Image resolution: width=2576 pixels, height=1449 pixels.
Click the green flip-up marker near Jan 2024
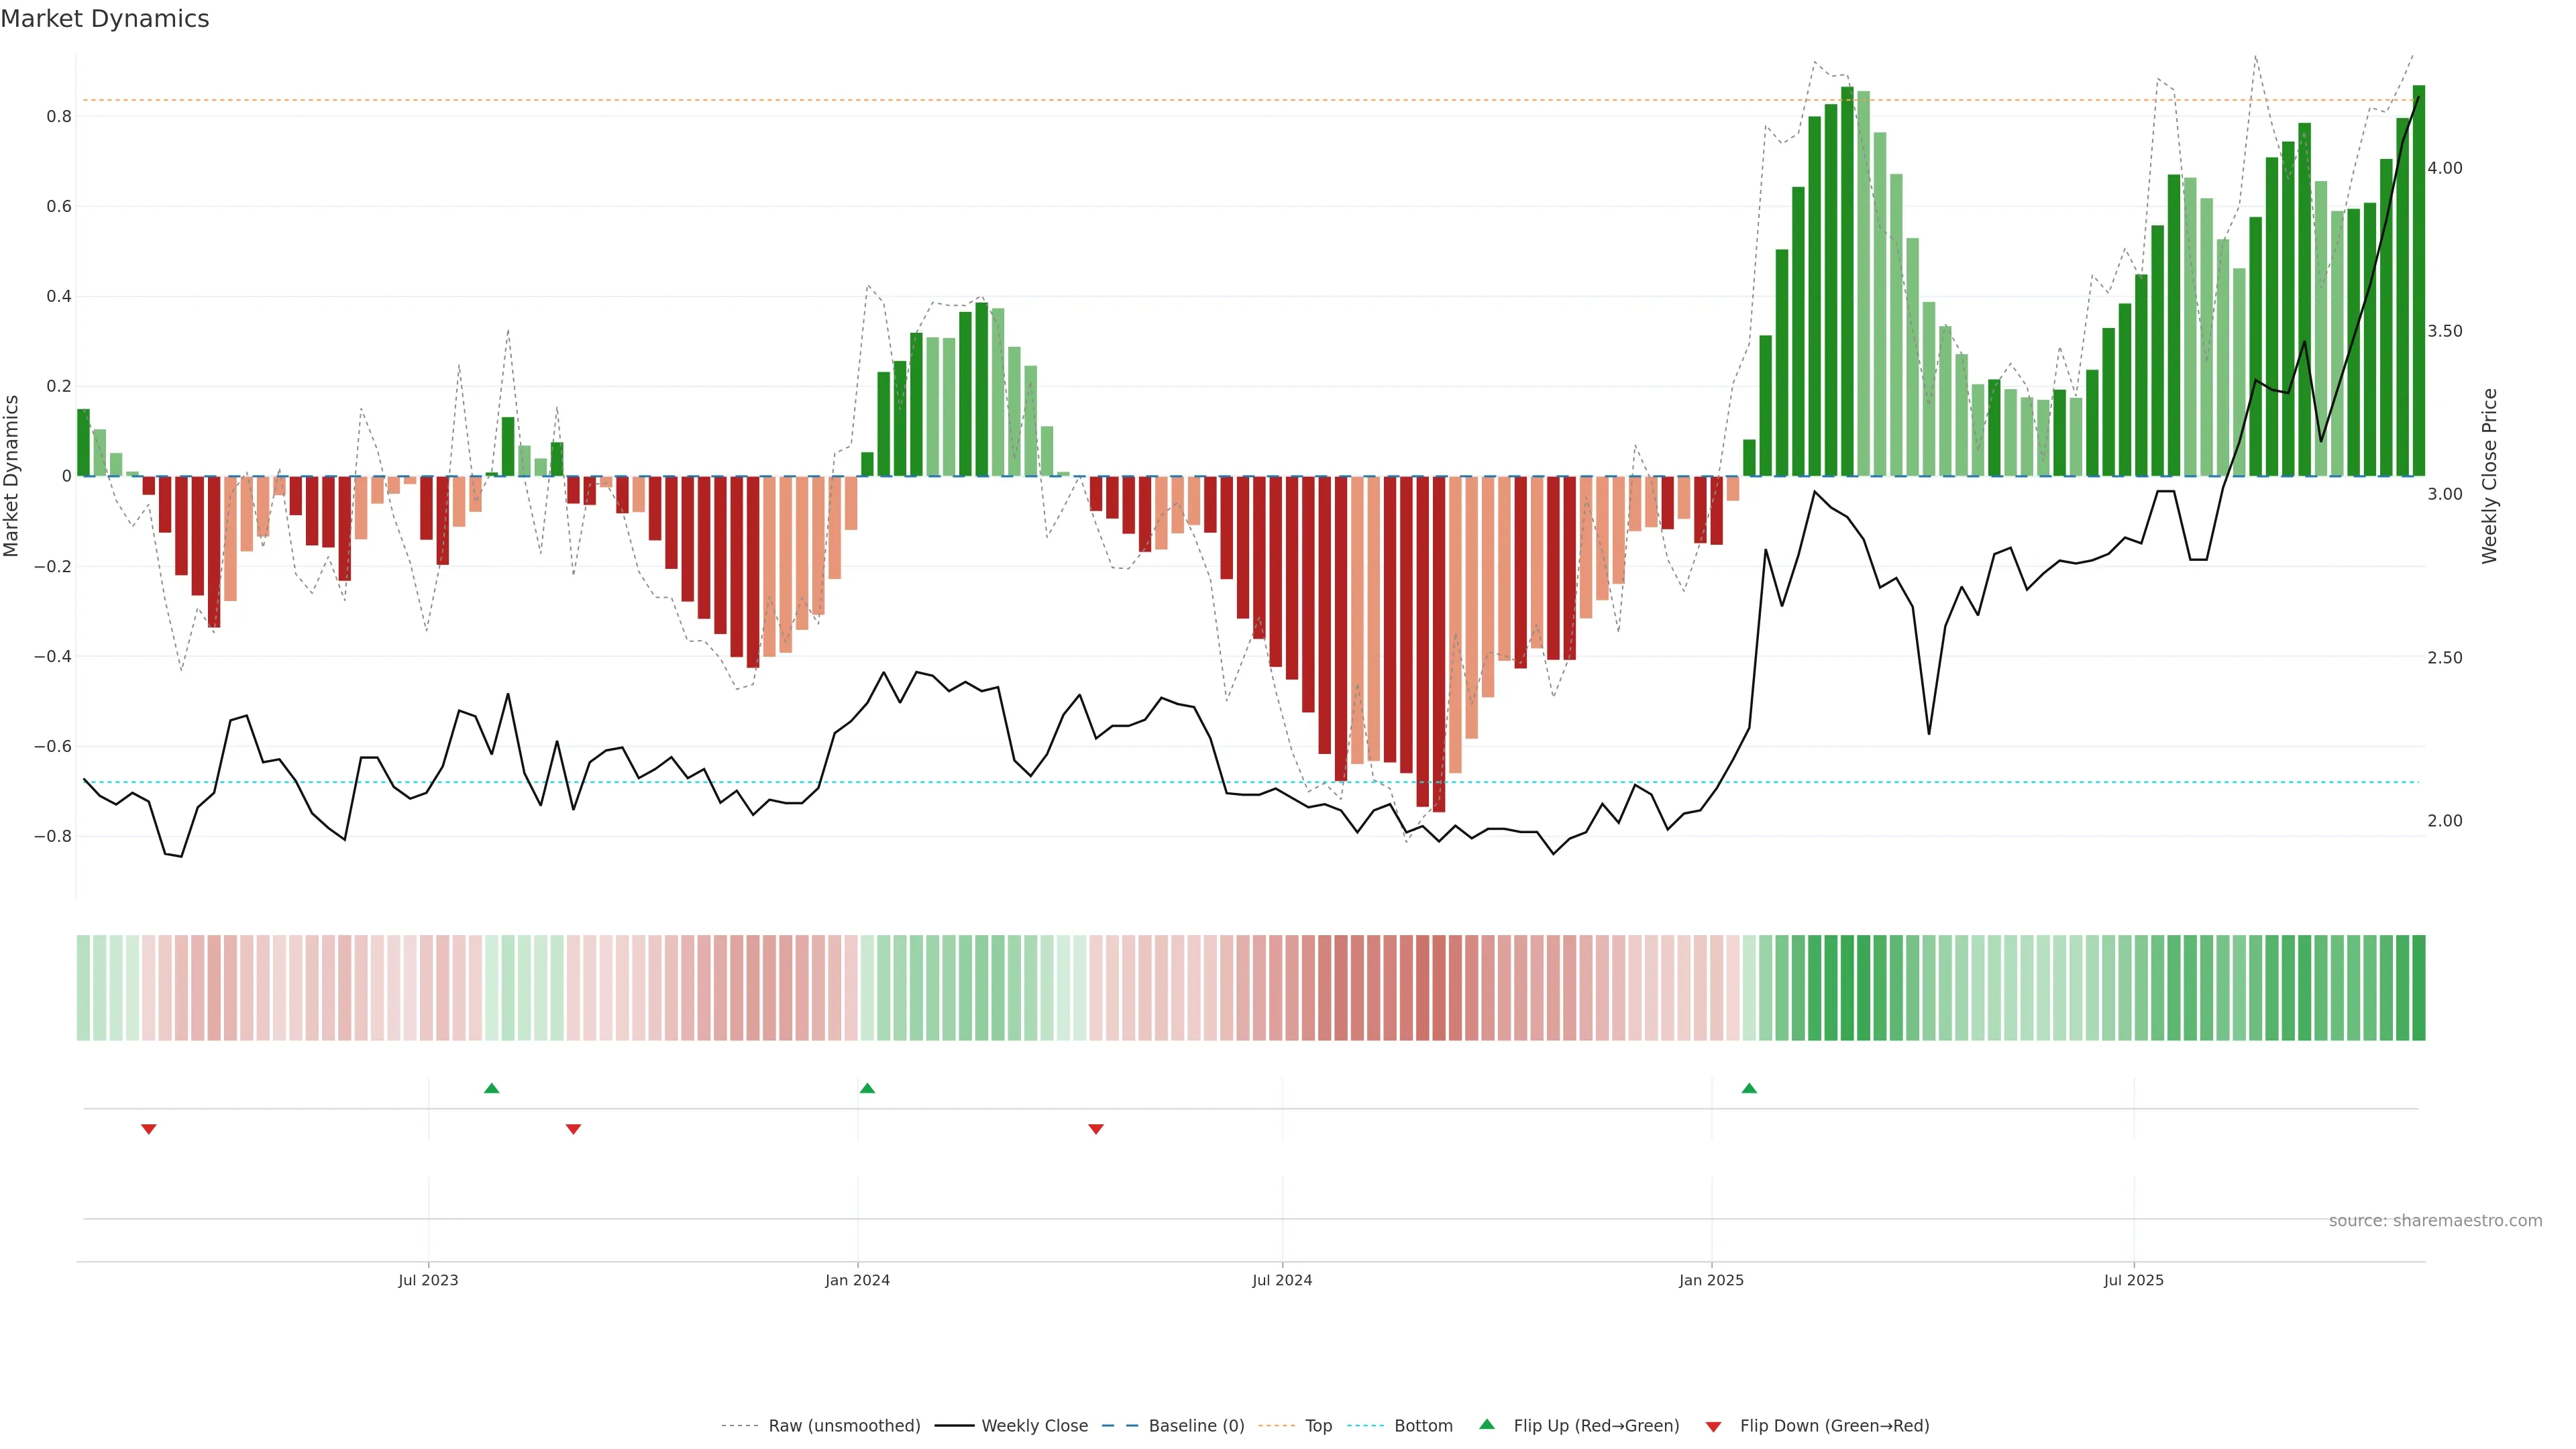[x=867, y=1088]
